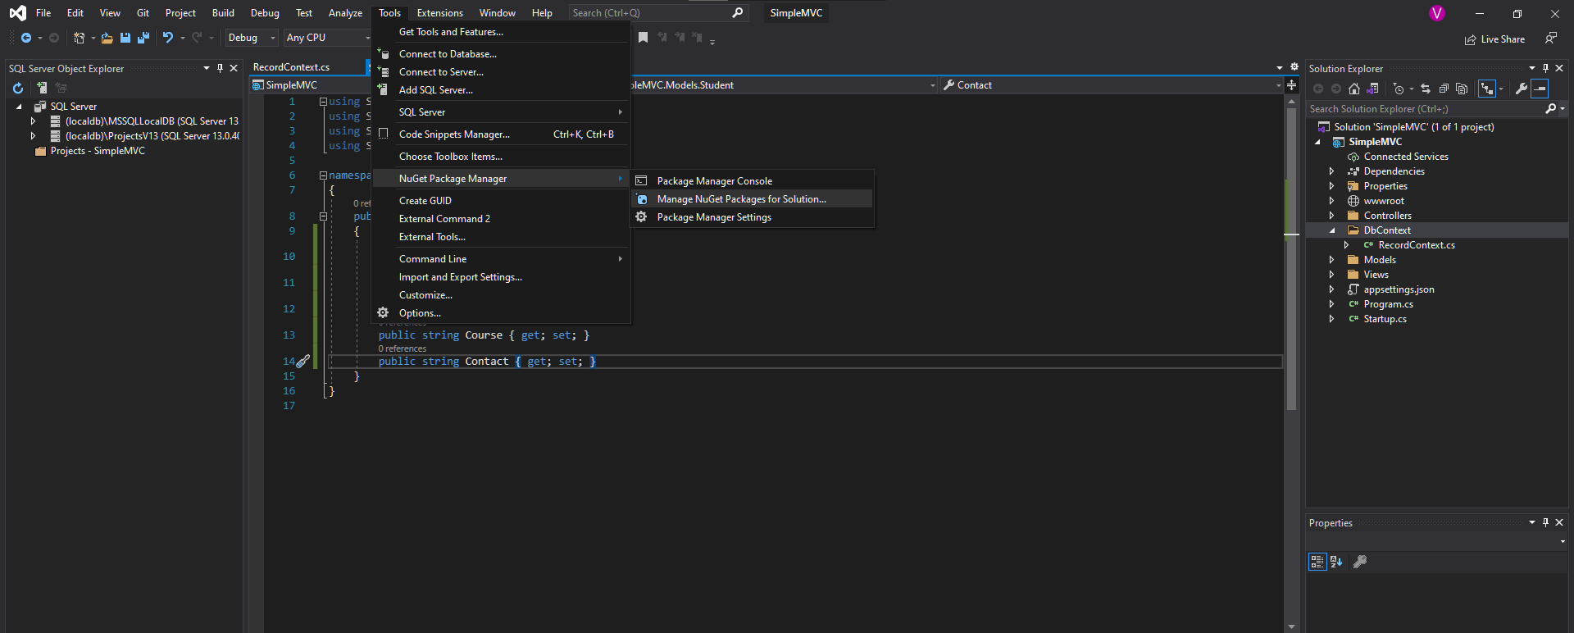This screenshot has width=1574, height=633.
Task: Click the Show All Files icon
Action: click(1462, 89)
